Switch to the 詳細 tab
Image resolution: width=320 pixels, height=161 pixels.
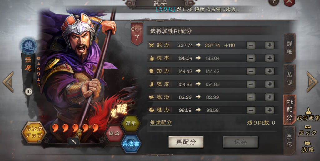pyautogui.click(x=290, y=48)
